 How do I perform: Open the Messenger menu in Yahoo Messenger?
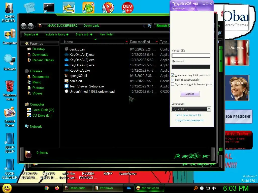click(x=179, y=8)
